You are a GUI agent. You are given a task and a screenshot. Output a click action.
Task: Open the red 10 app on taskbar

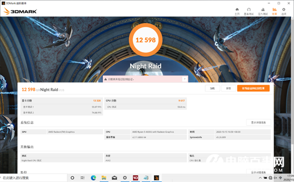tap(135, 178)
